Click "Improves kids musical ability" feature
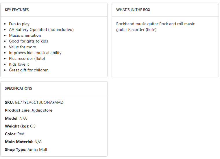Image resolution: width=220 pixels, height=159 pixels. 35,53
